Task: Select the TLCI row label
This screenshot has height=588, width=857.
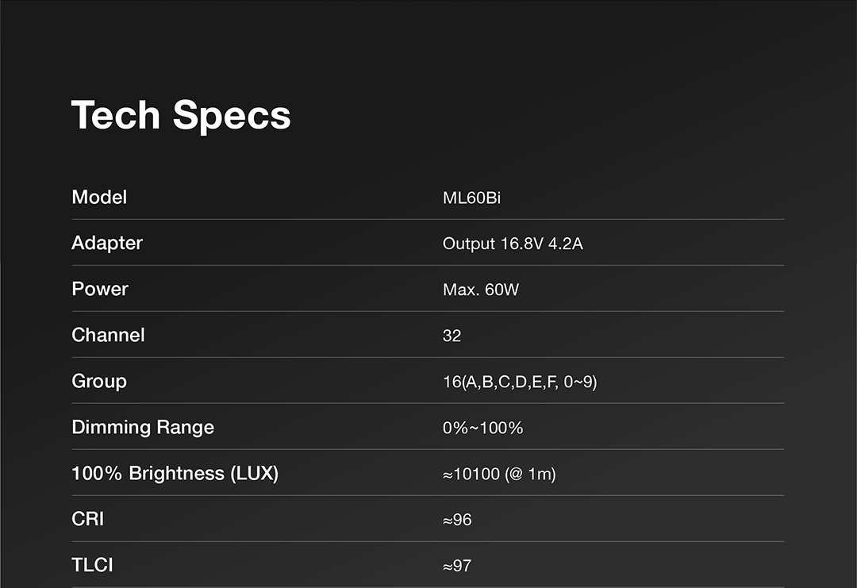Action: pyautogui.click(x=92, y=565)
